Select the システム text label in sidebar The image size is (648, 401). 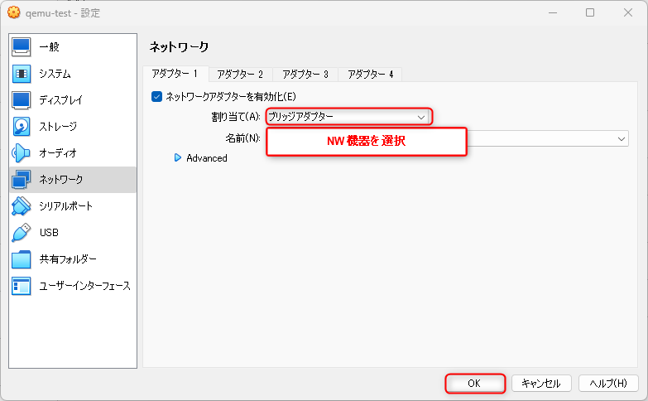tap(55, 74)
